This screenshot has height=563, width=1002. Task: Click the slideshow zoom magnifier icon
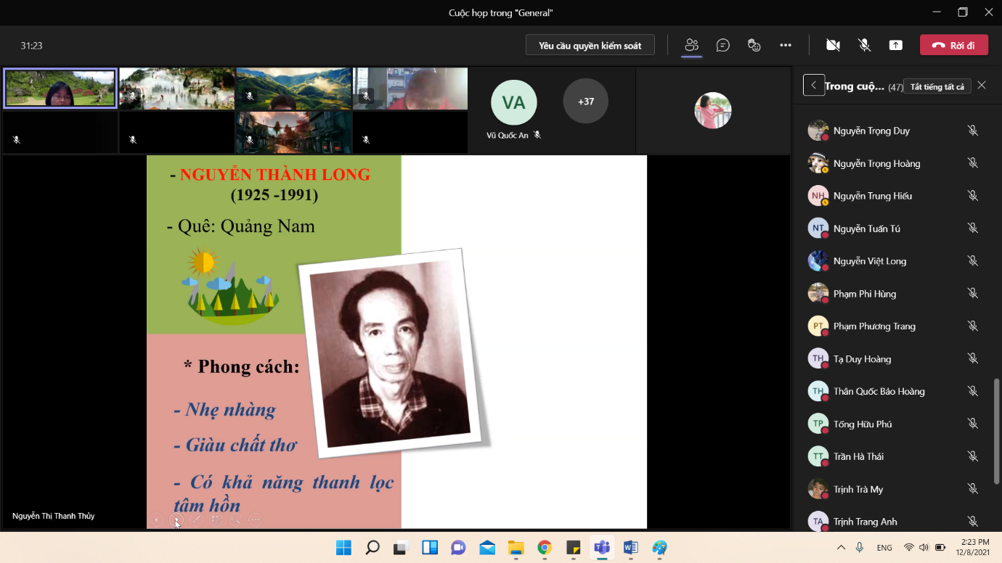click(235, 519)
